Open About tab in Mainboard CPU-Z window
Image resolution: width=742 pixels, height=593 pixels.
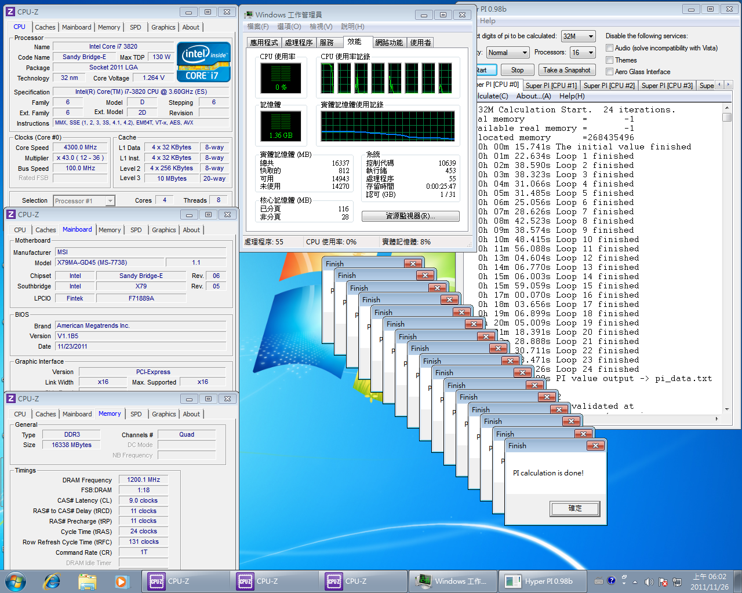(191, 230)
